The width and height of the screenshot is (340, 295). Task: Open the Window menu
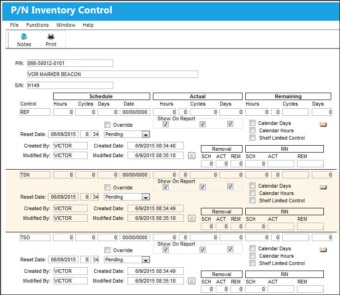point(66,25)
